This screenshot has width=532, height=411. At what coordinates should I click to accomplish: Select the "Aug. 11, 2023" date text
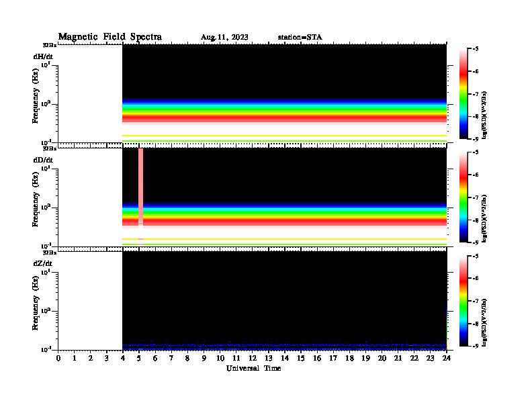tap(224, 38)
